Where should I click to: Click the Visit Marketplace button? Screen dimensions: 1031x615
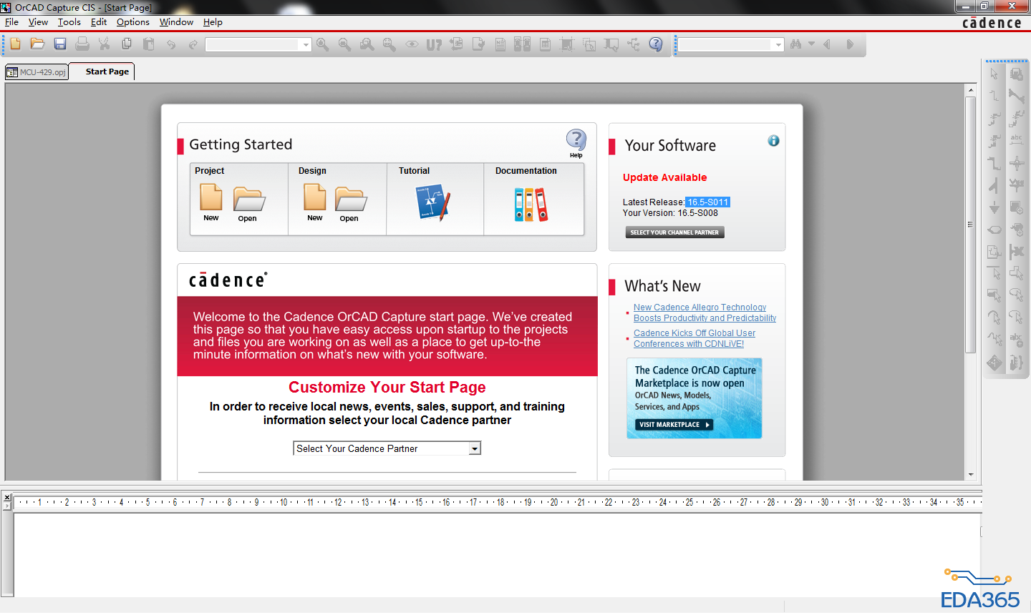(674, 425)
